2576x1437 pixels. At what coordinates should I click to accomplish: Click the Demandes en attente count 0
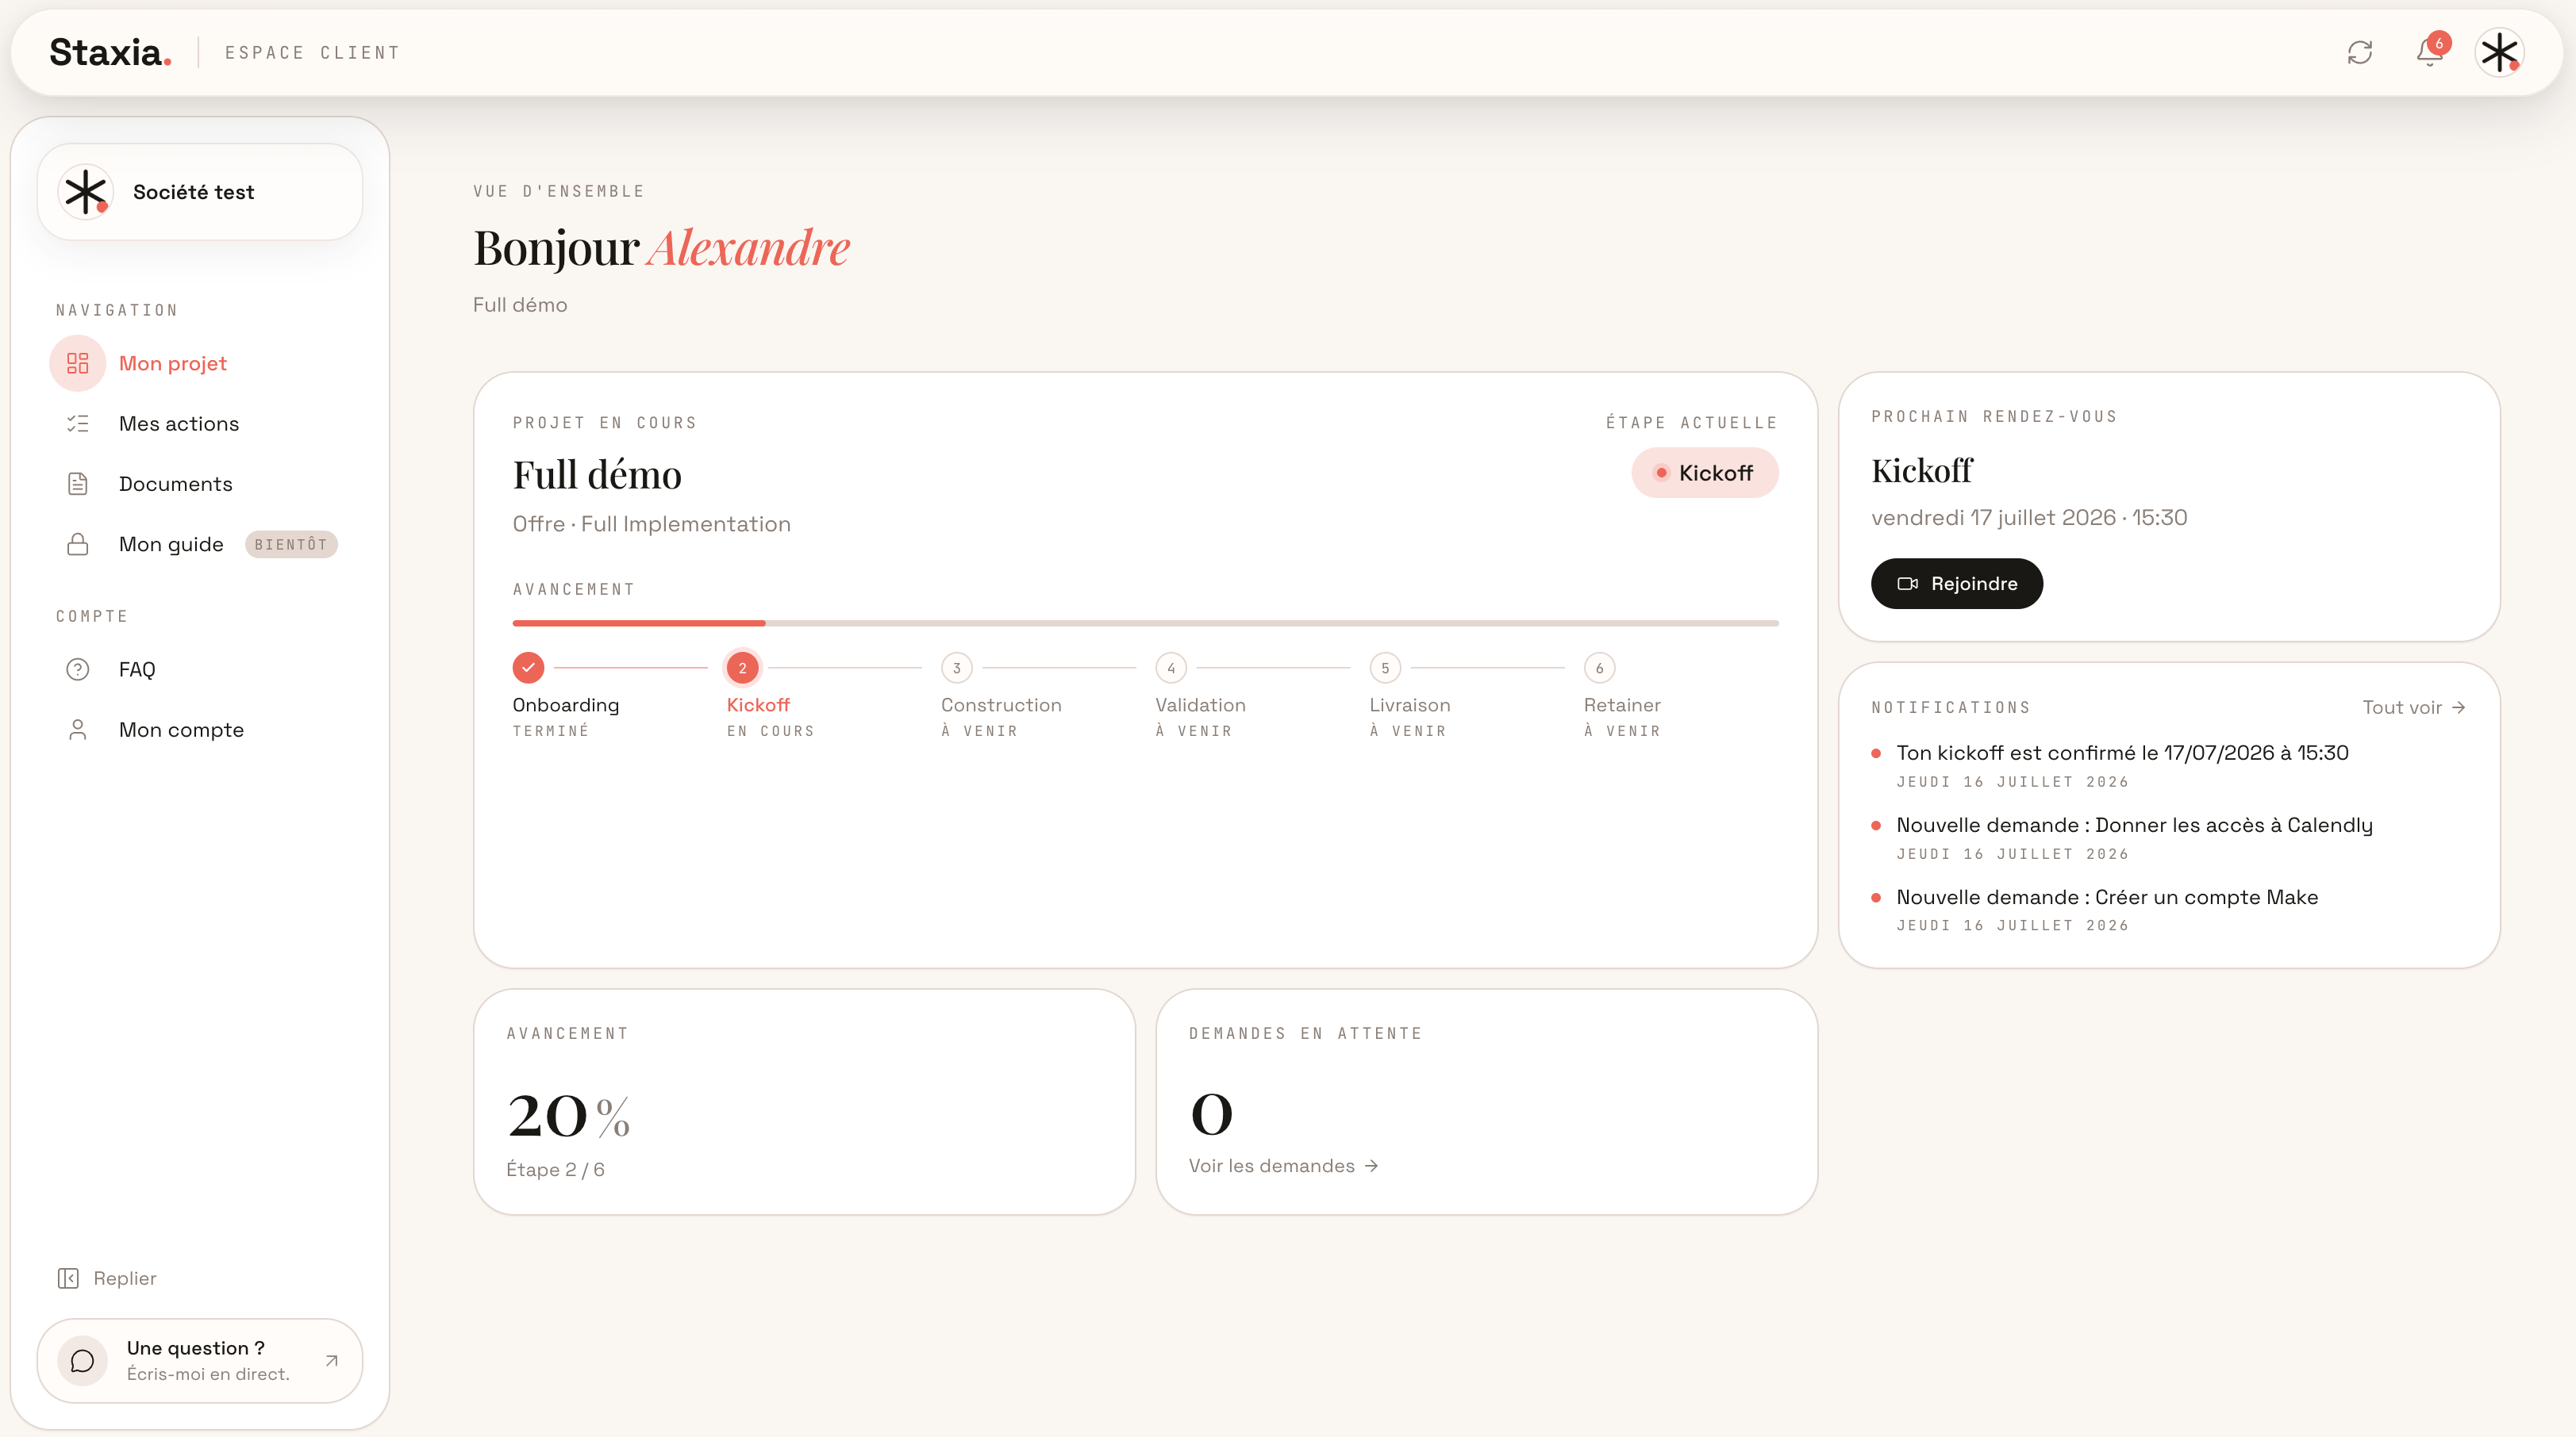click(x=1211, y=1114)
